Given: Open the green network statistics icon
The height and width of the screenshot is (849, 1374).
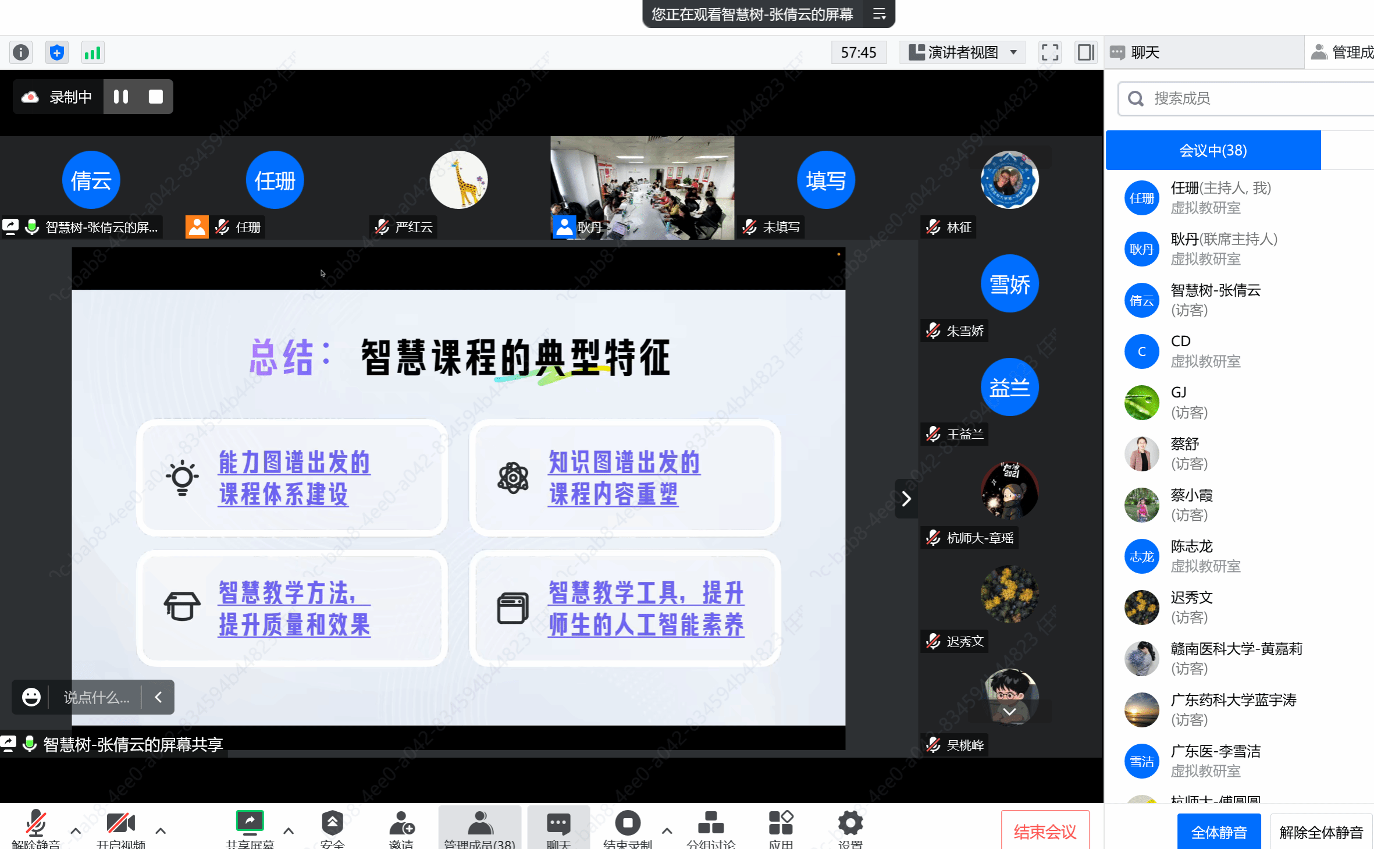Looking at the screenshot, I should pyautogui.click(x=92, y=53).
